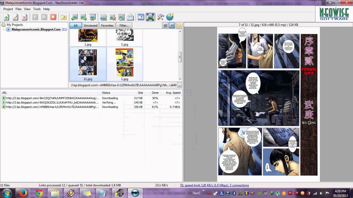Open the Project menu
The image size is (353, 198).
pyautogui.click(x=8, y=9)
